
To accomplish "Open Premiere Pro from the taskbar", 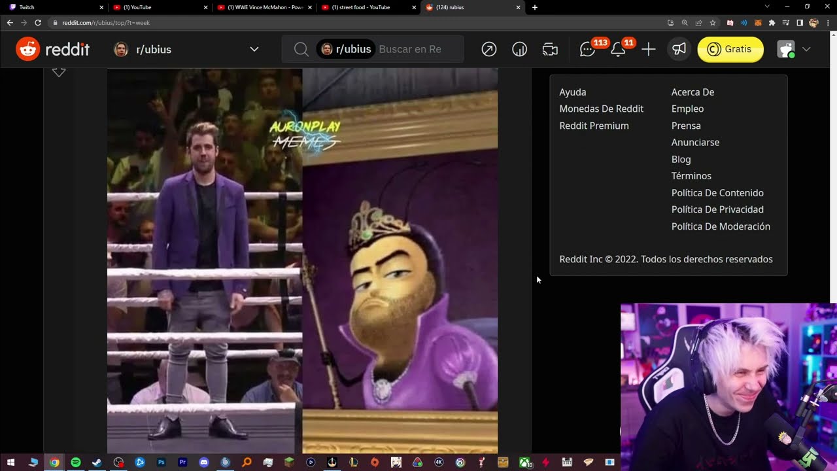I will (182, 462).
